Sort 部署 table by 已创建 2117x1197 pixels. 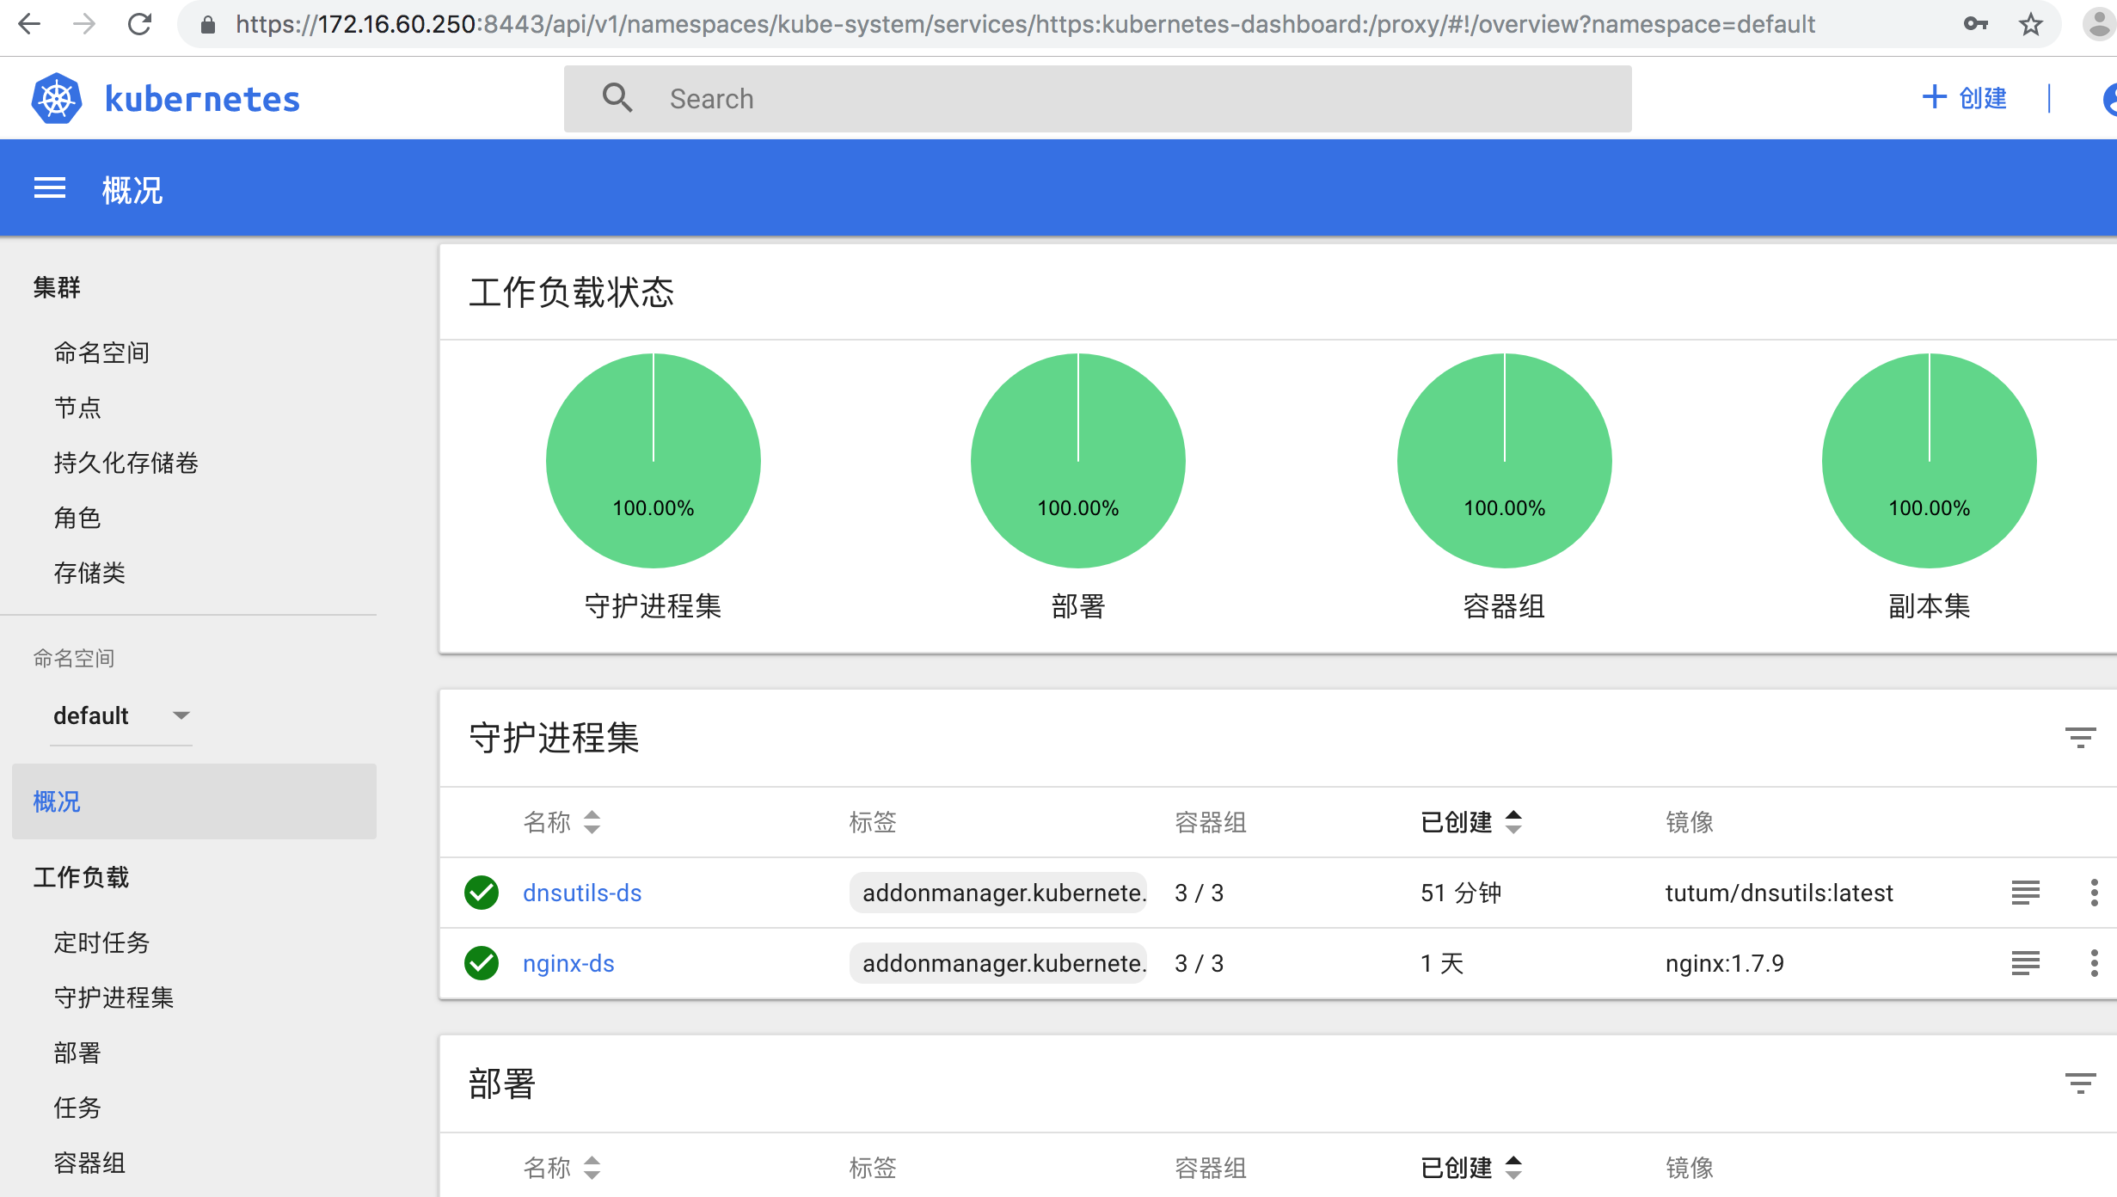point(1471,1168)
